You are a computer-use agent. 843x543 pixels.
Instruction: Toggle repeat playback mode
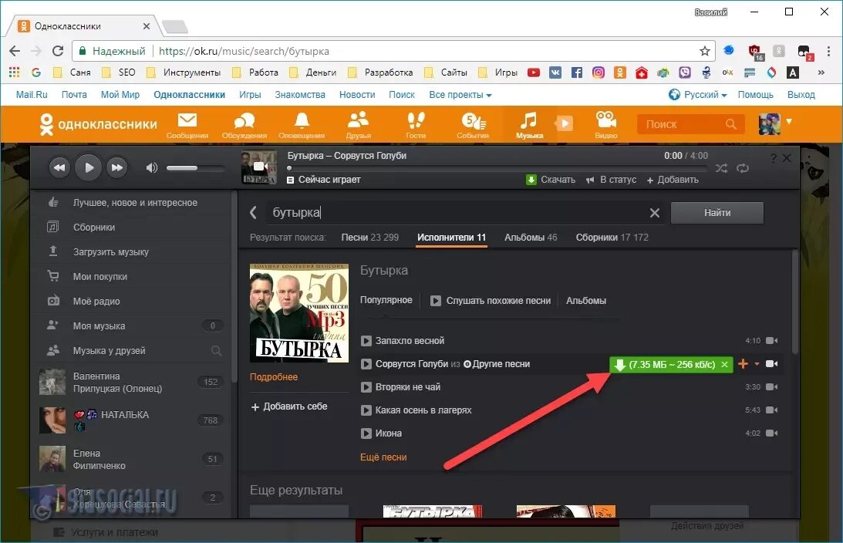click(743, 168)
